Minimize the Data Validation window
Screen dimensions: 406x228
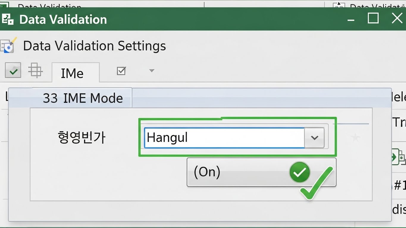pyautogui.click(x=351, y=20)
